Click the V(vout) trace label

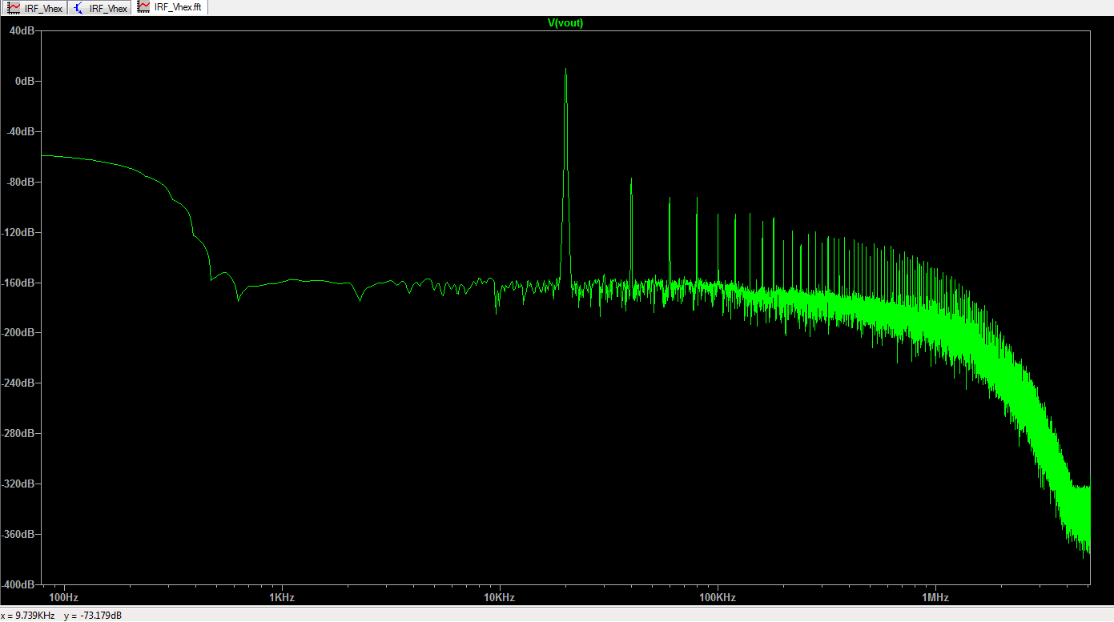pyautogui.click(x=565, y=22)
